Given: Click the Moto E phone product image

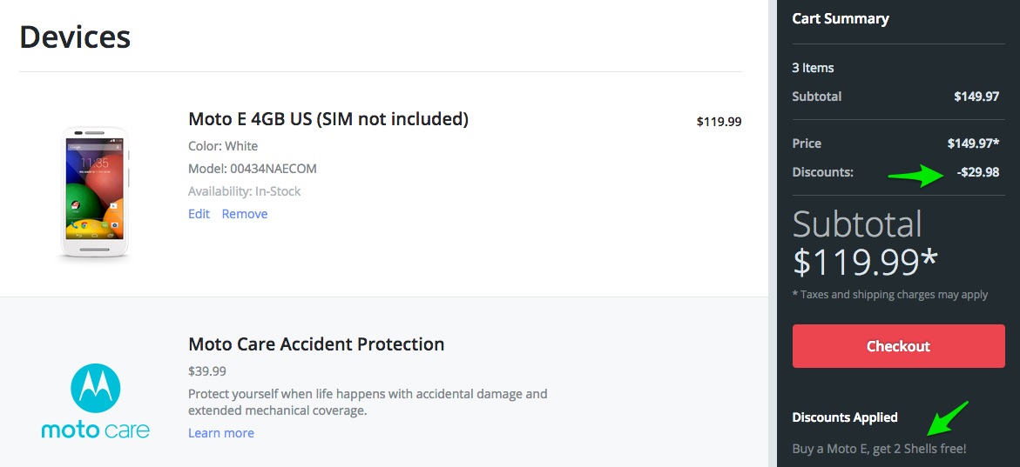Looking at the screenshot, I should point(95,192).
